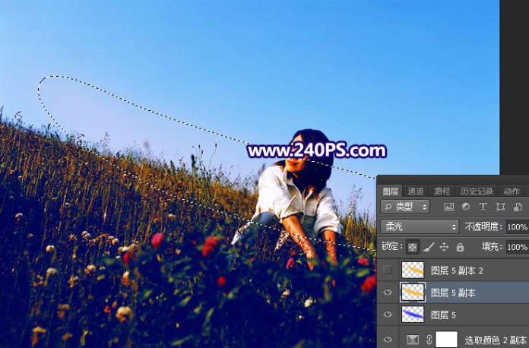The height and width of the screenshot is (348, 529).
Task: Switch to the 路径 tab
Action: pos(442,191)
